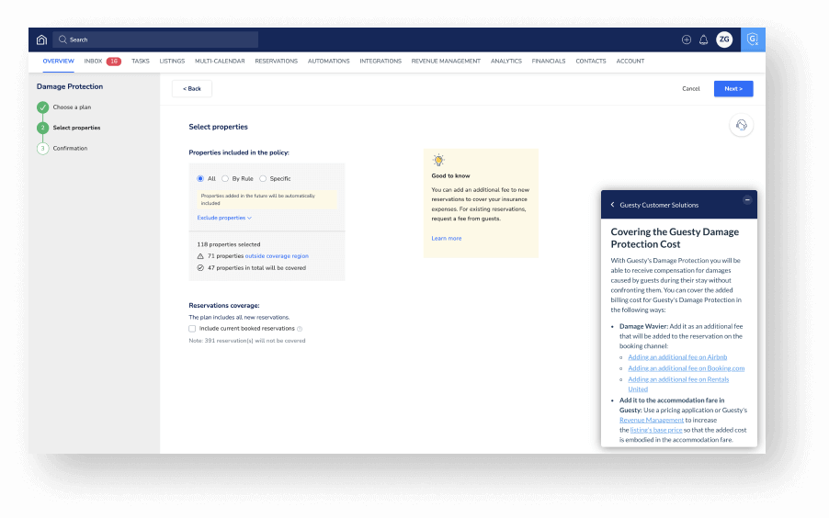
Task: Open the Multi-Calendar tab
Action: pyautogui.click(x=220, y=62)
